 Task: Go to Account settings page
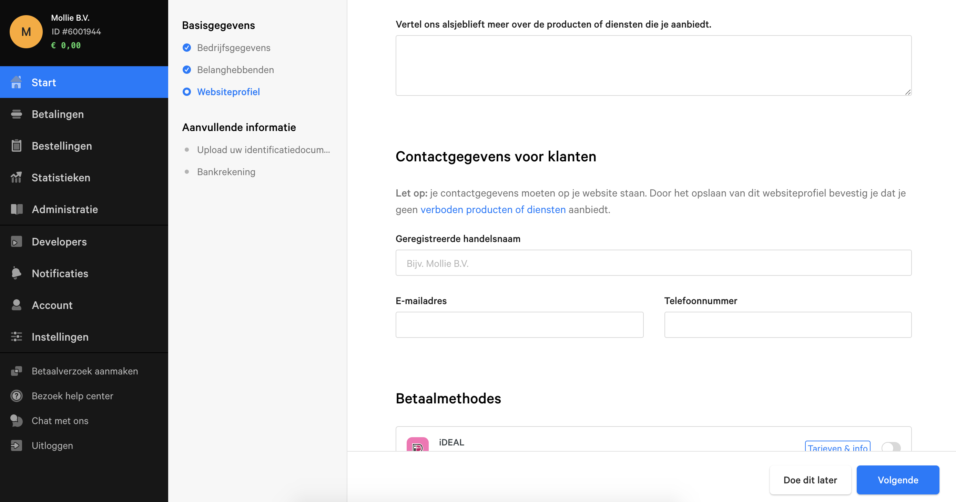pyautogui.click(x=84, y=305)
